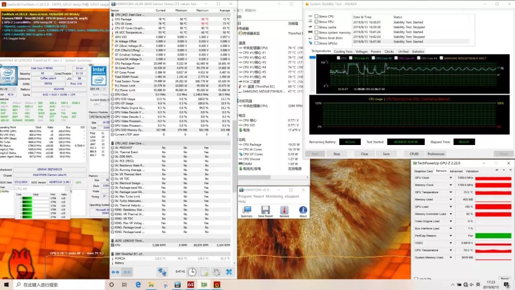This screenshot has height=290, width=515.
Task: Switch to FurMark taskbar icon
Action: point(217,285)
